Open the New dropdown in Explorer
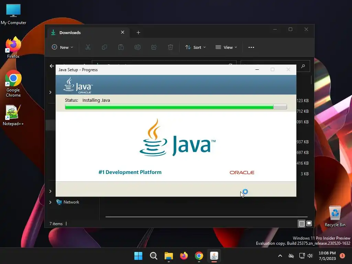The image size is (352, 264). 63,47
